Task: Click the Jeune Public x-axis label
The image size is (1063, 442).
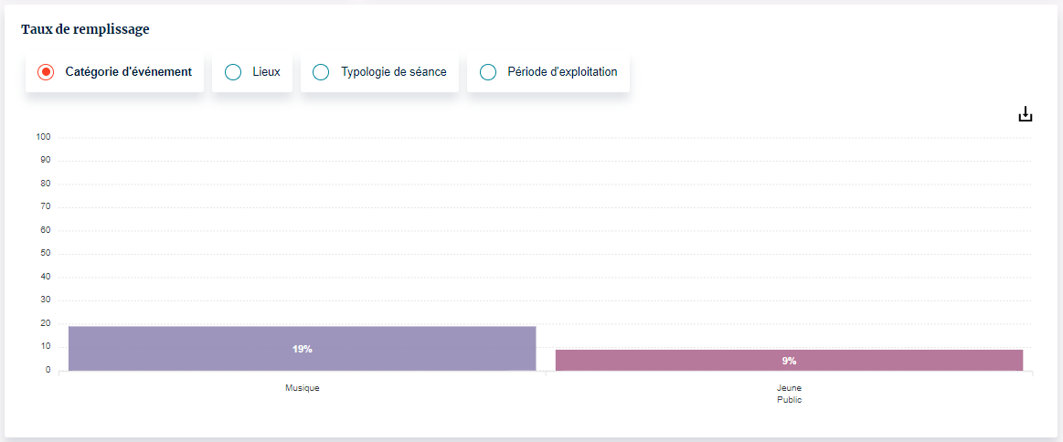Action: [789, 394]
